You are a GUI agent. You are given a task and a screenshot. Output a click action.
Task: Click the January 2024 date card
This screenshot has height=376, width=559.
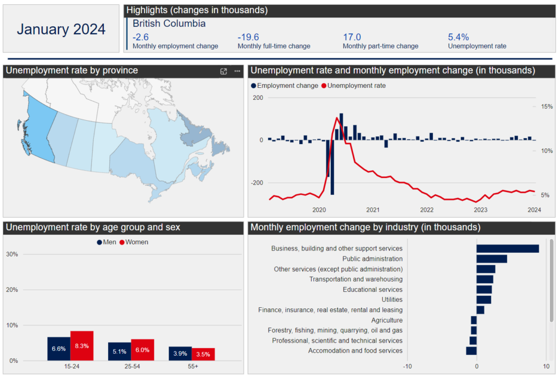pos(61,29)
